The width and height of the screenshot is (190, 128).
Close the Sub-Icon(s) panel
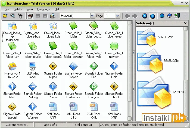(185, 23)
